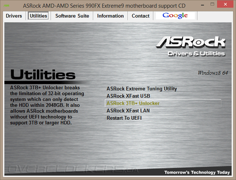Close the support CD window
236x180 pixels.
tap(225, 4)
